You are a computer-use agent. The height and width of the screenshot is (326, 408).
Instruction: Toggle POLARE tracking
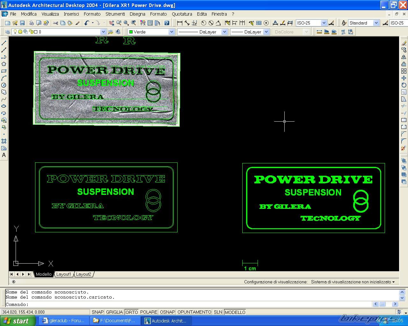(x=149, y=312)
